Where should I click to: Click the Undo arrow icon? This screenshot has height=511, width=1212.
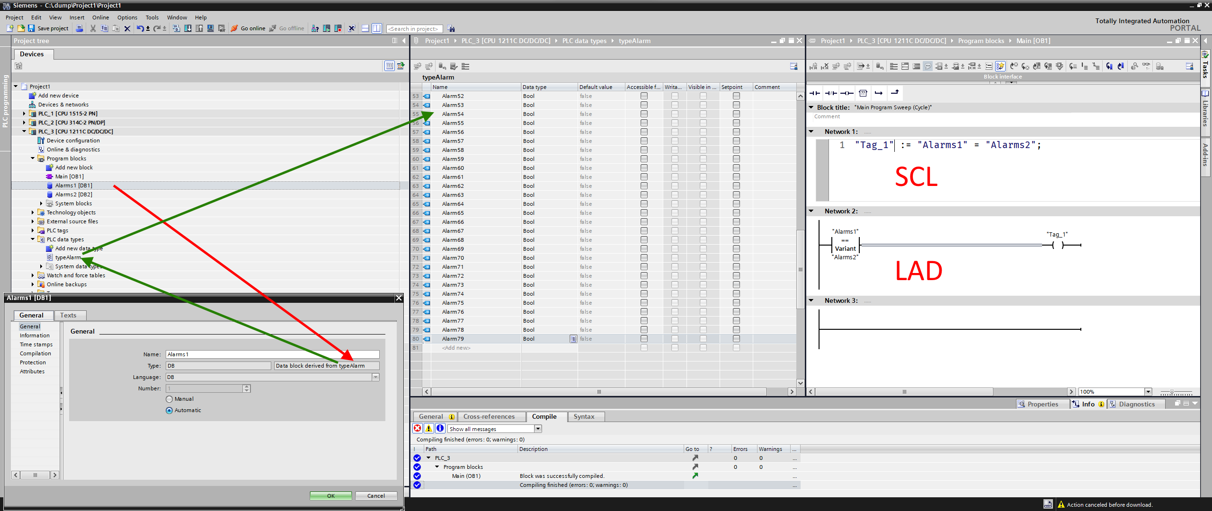coord(140,28)
